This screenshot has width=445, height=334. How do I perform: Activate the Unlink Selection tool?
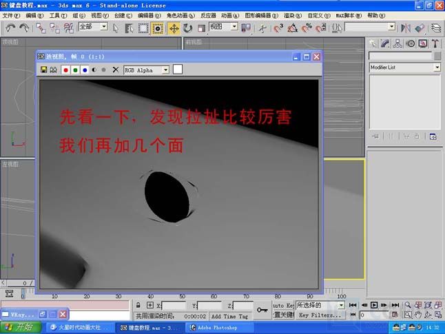55,28
